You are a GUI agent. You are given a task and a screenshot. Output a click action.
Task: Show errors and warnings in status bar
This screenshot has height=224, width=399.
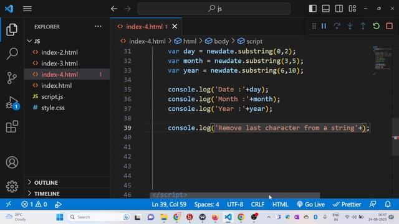tap(34, 204)
